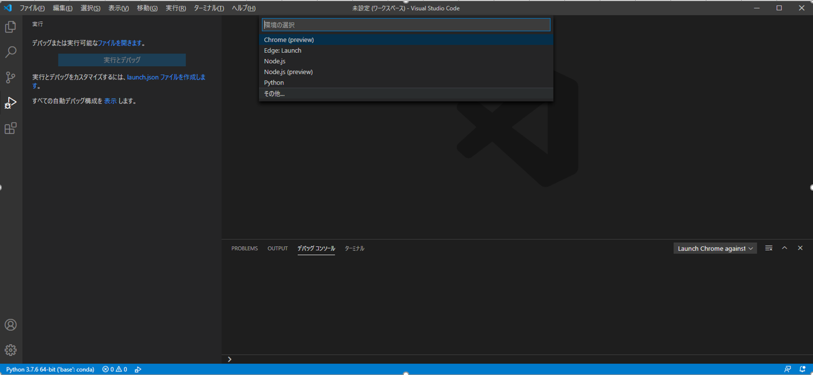Select the Run and Debug activity icon
Viewport: 813px width, 375px height.
click(x=10, y=103)
